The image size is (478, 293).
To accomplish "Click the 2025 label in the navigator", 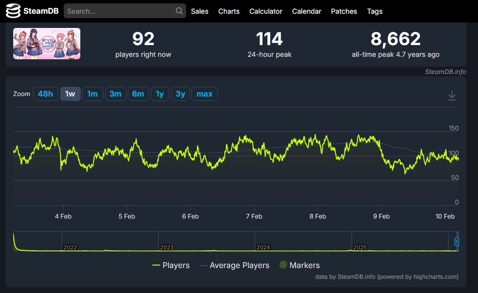I will click(x=359, y=247).
